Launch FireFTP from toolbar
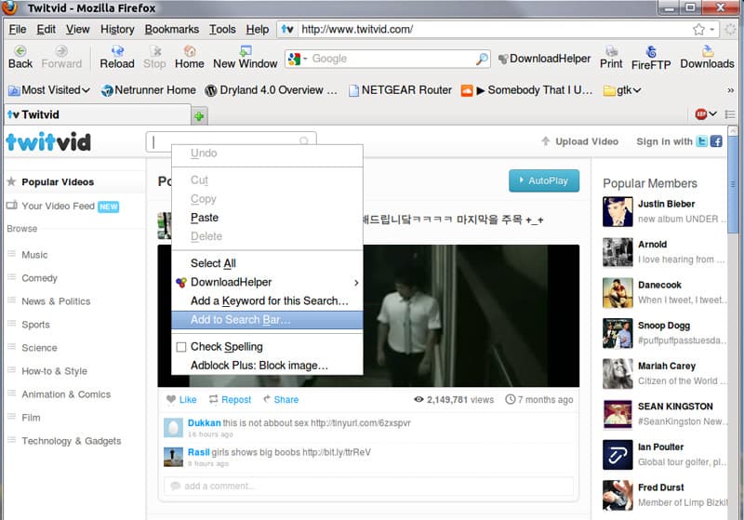Screen dimensions: 744x520 coord(651,51)
